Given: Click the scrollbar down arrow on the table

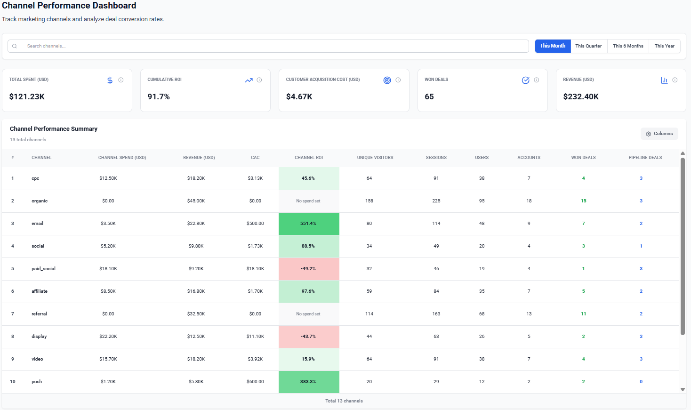Looking at the screenshot, I should tap(683, 389).
